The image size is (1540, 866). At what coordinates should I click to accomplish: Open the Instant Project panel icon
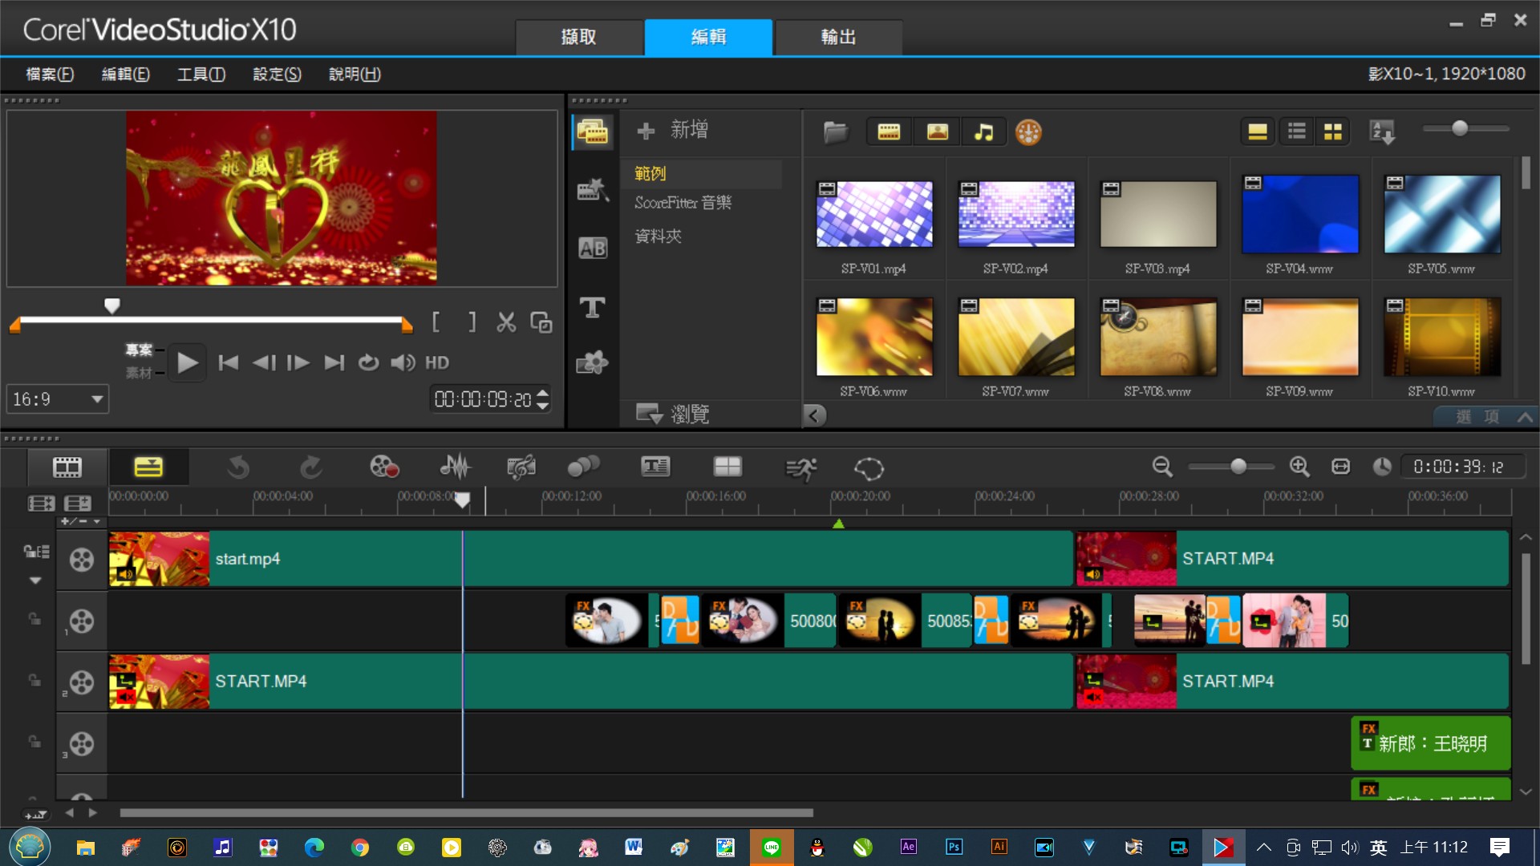[593, 190]
